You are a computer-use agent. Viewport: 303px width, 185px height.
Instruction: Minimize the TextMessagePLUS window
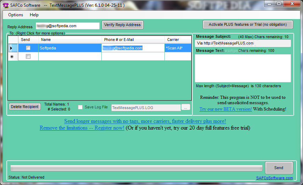click(x=270, y=4)
